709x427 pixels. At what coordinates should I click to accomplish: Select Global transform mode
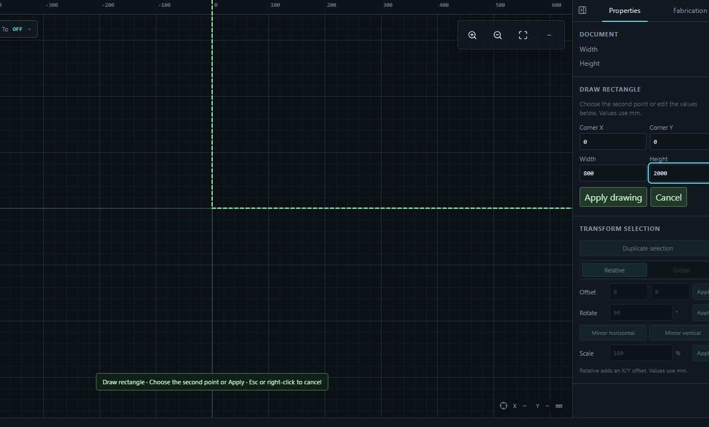click(x=681, y=270)
